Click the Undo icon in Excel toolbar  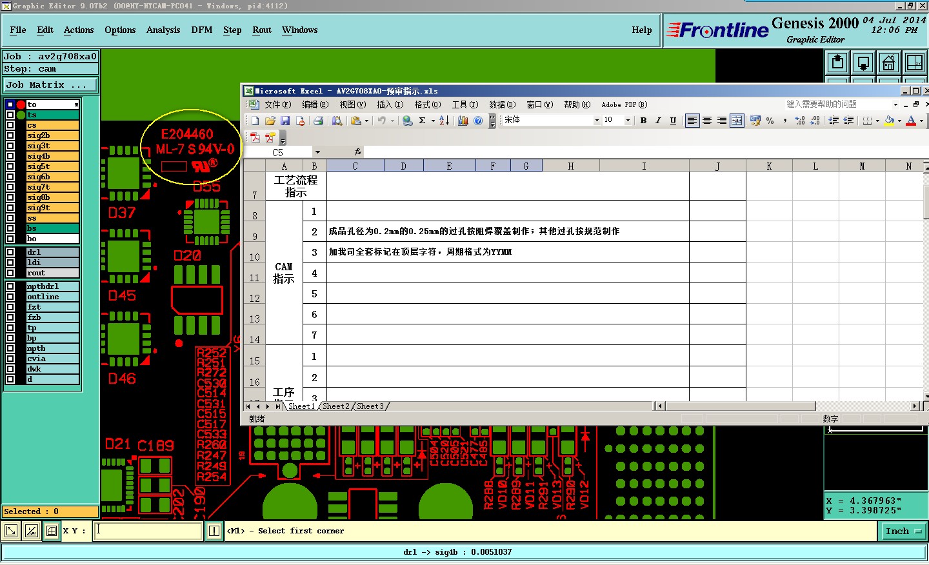coord(382,121)
